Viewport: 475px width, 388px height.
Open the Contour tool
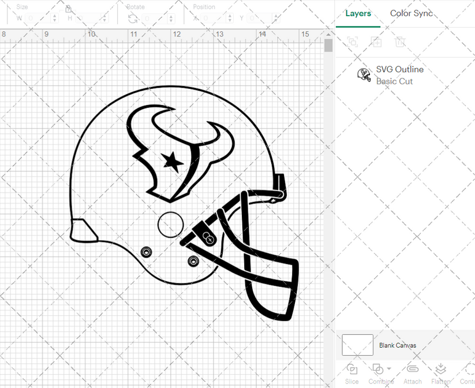[467, 370]
